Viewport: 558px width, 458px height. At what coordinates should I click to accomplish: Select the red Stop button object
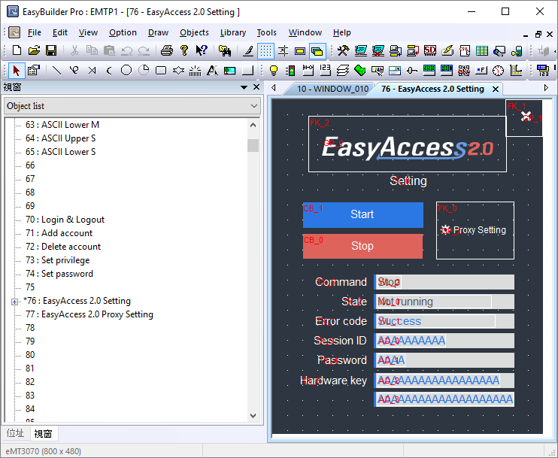coord(362,246)
